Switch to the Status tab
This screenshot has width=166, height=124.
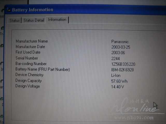pos(15,20)
